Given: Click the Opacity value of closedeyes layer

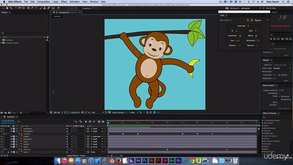Looking at the screenshot, I should (x=67, y=134).
